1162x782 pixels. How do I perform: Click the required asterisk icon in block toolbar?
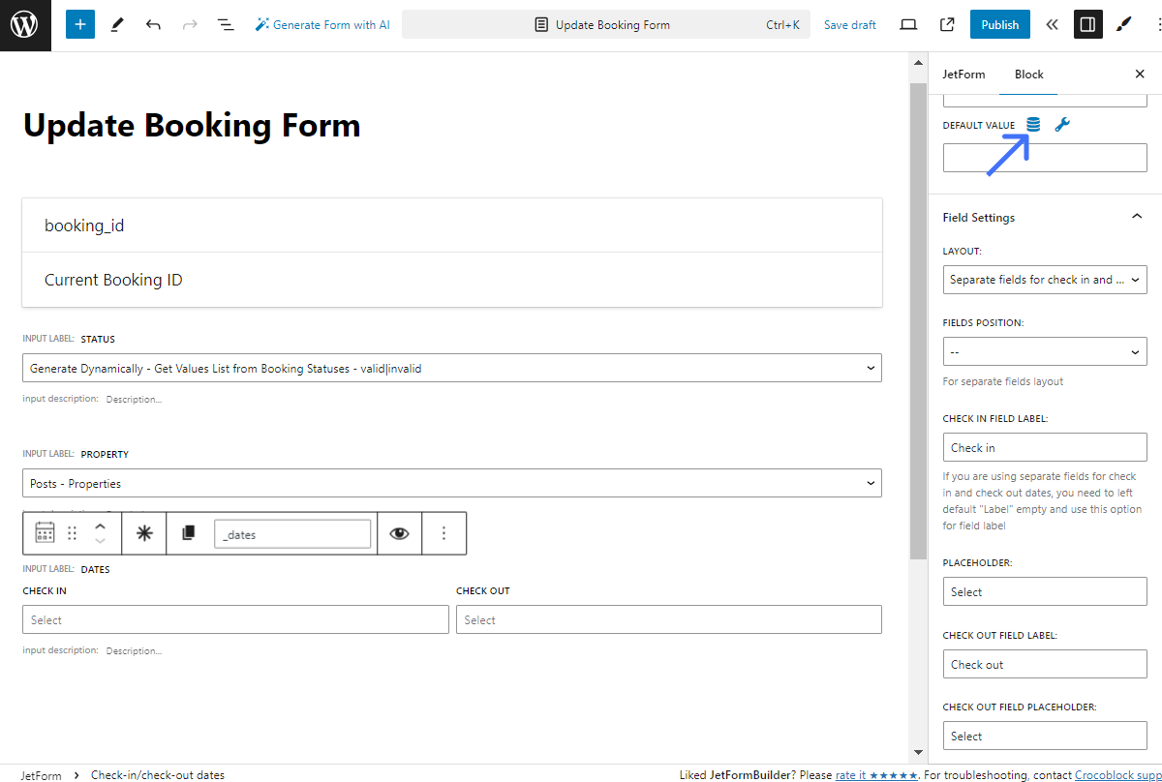pos(144,533)
